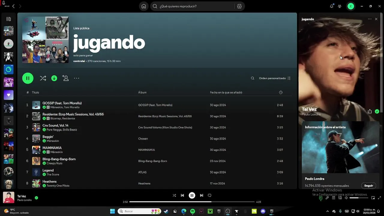Sort by the Álbum column header
384x216 pixels.
[142, 92]
